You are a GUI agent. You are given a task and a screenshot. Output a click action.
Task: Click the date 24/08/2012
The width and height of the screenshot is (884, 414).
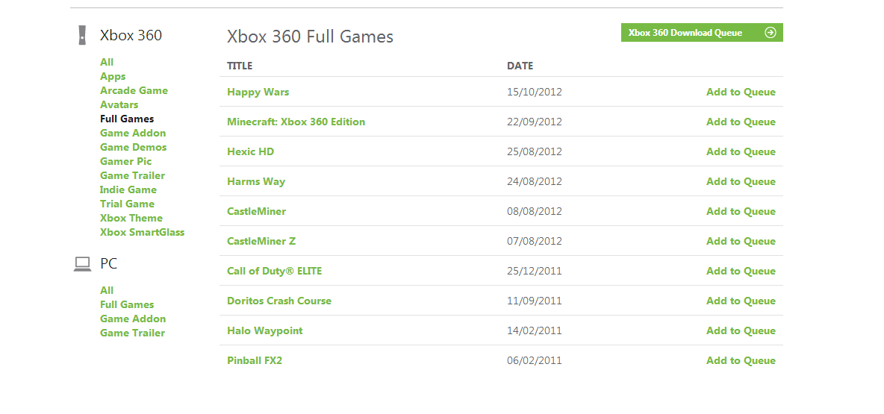coord(535,181)
